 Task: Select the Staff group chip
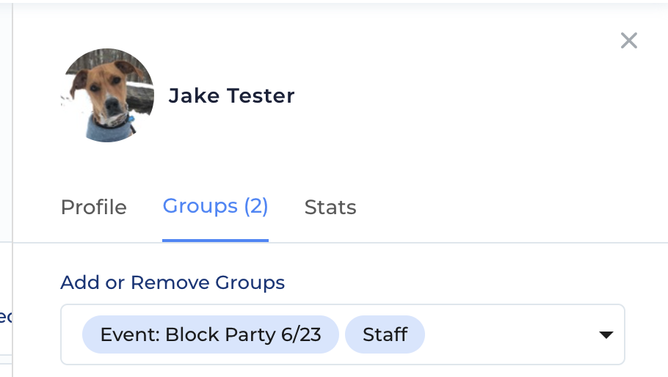point(385,334)
